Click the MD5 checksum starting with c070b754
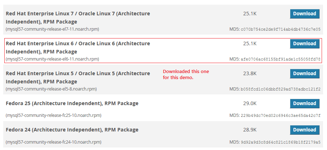 point(281,29)
